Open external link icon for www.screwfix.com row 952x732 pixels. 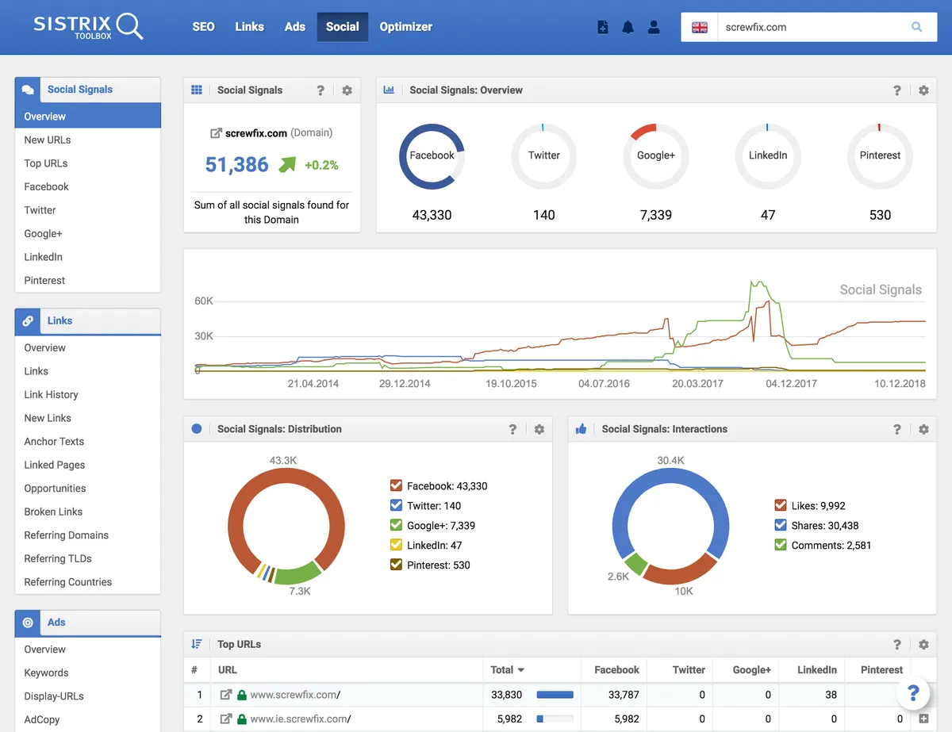click(x=226, y=695)
